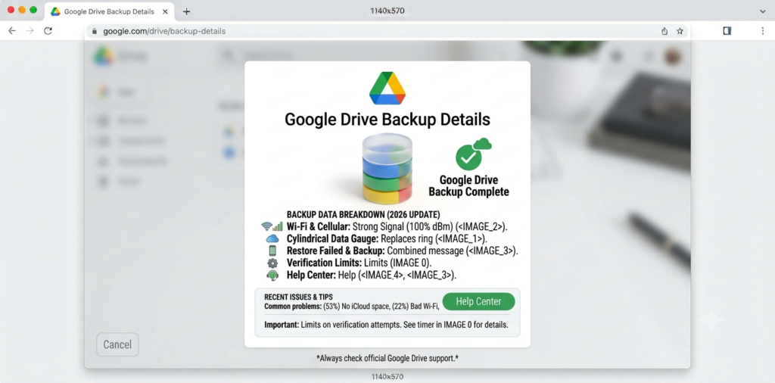Click the blue cloud icon beside Cylindrical Data Gauge

pyautogui.click(x=272, y=238)
